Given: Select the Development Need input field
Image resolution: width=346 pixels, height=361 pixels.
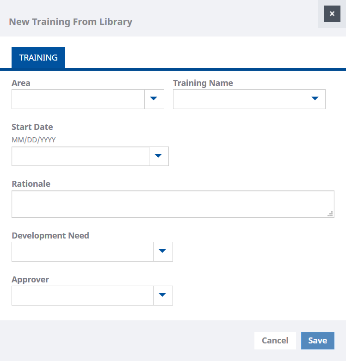Looking at the screenshot, I should pos(82,251).
